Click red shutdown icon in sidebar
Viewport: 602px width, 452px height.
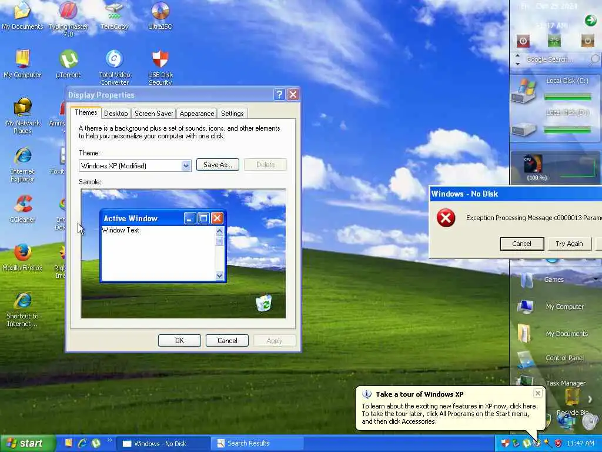point(523,41)
